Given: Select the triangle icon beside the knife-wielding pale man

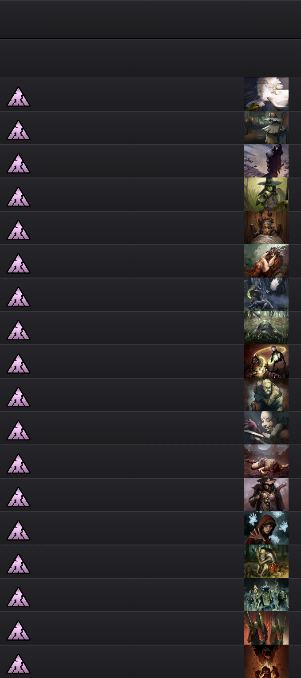Looking at the screenshot, I should click(x=18, y=430).
